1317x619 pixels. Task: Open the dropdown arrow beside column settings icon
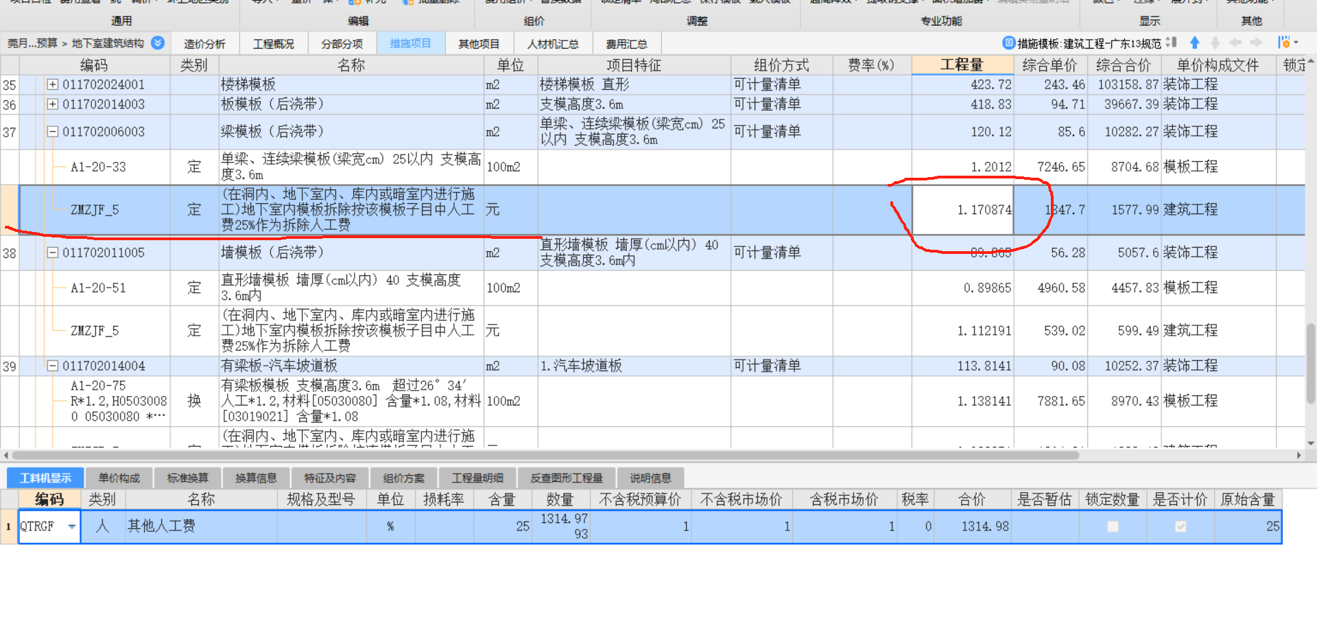tap(1296, 43)
